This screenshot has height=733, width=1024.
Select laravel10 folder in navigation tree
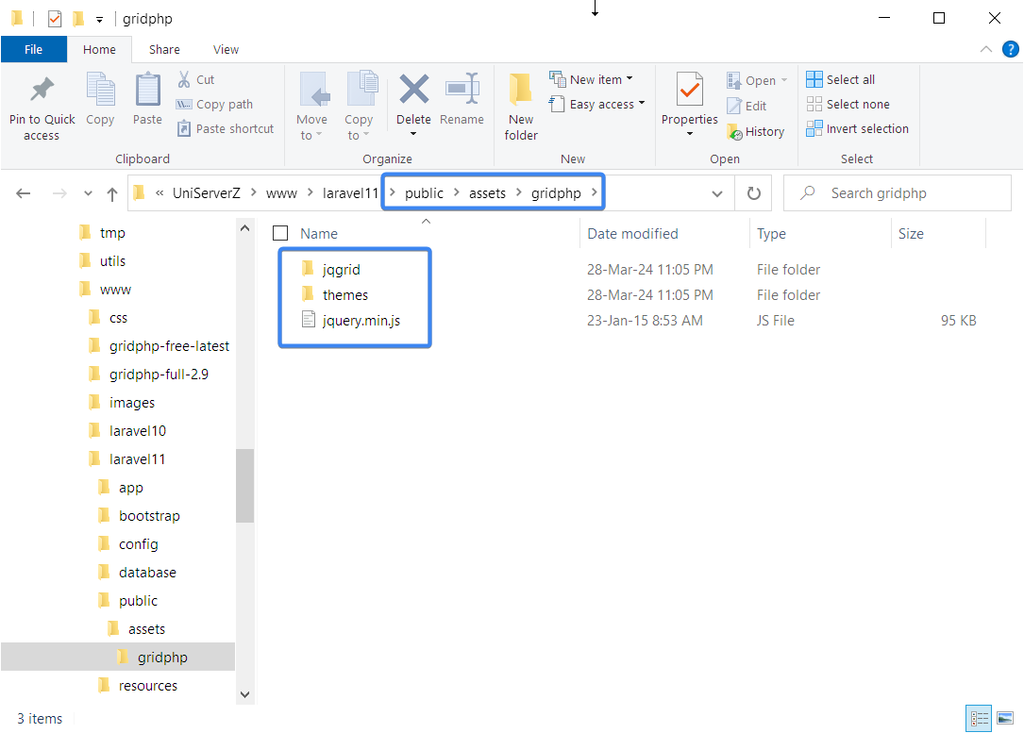[138, 431]
